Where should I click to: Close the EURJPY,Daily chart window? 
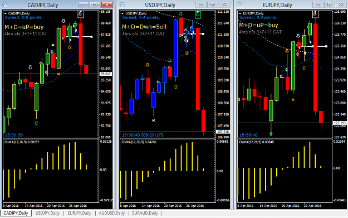(341, 4)
